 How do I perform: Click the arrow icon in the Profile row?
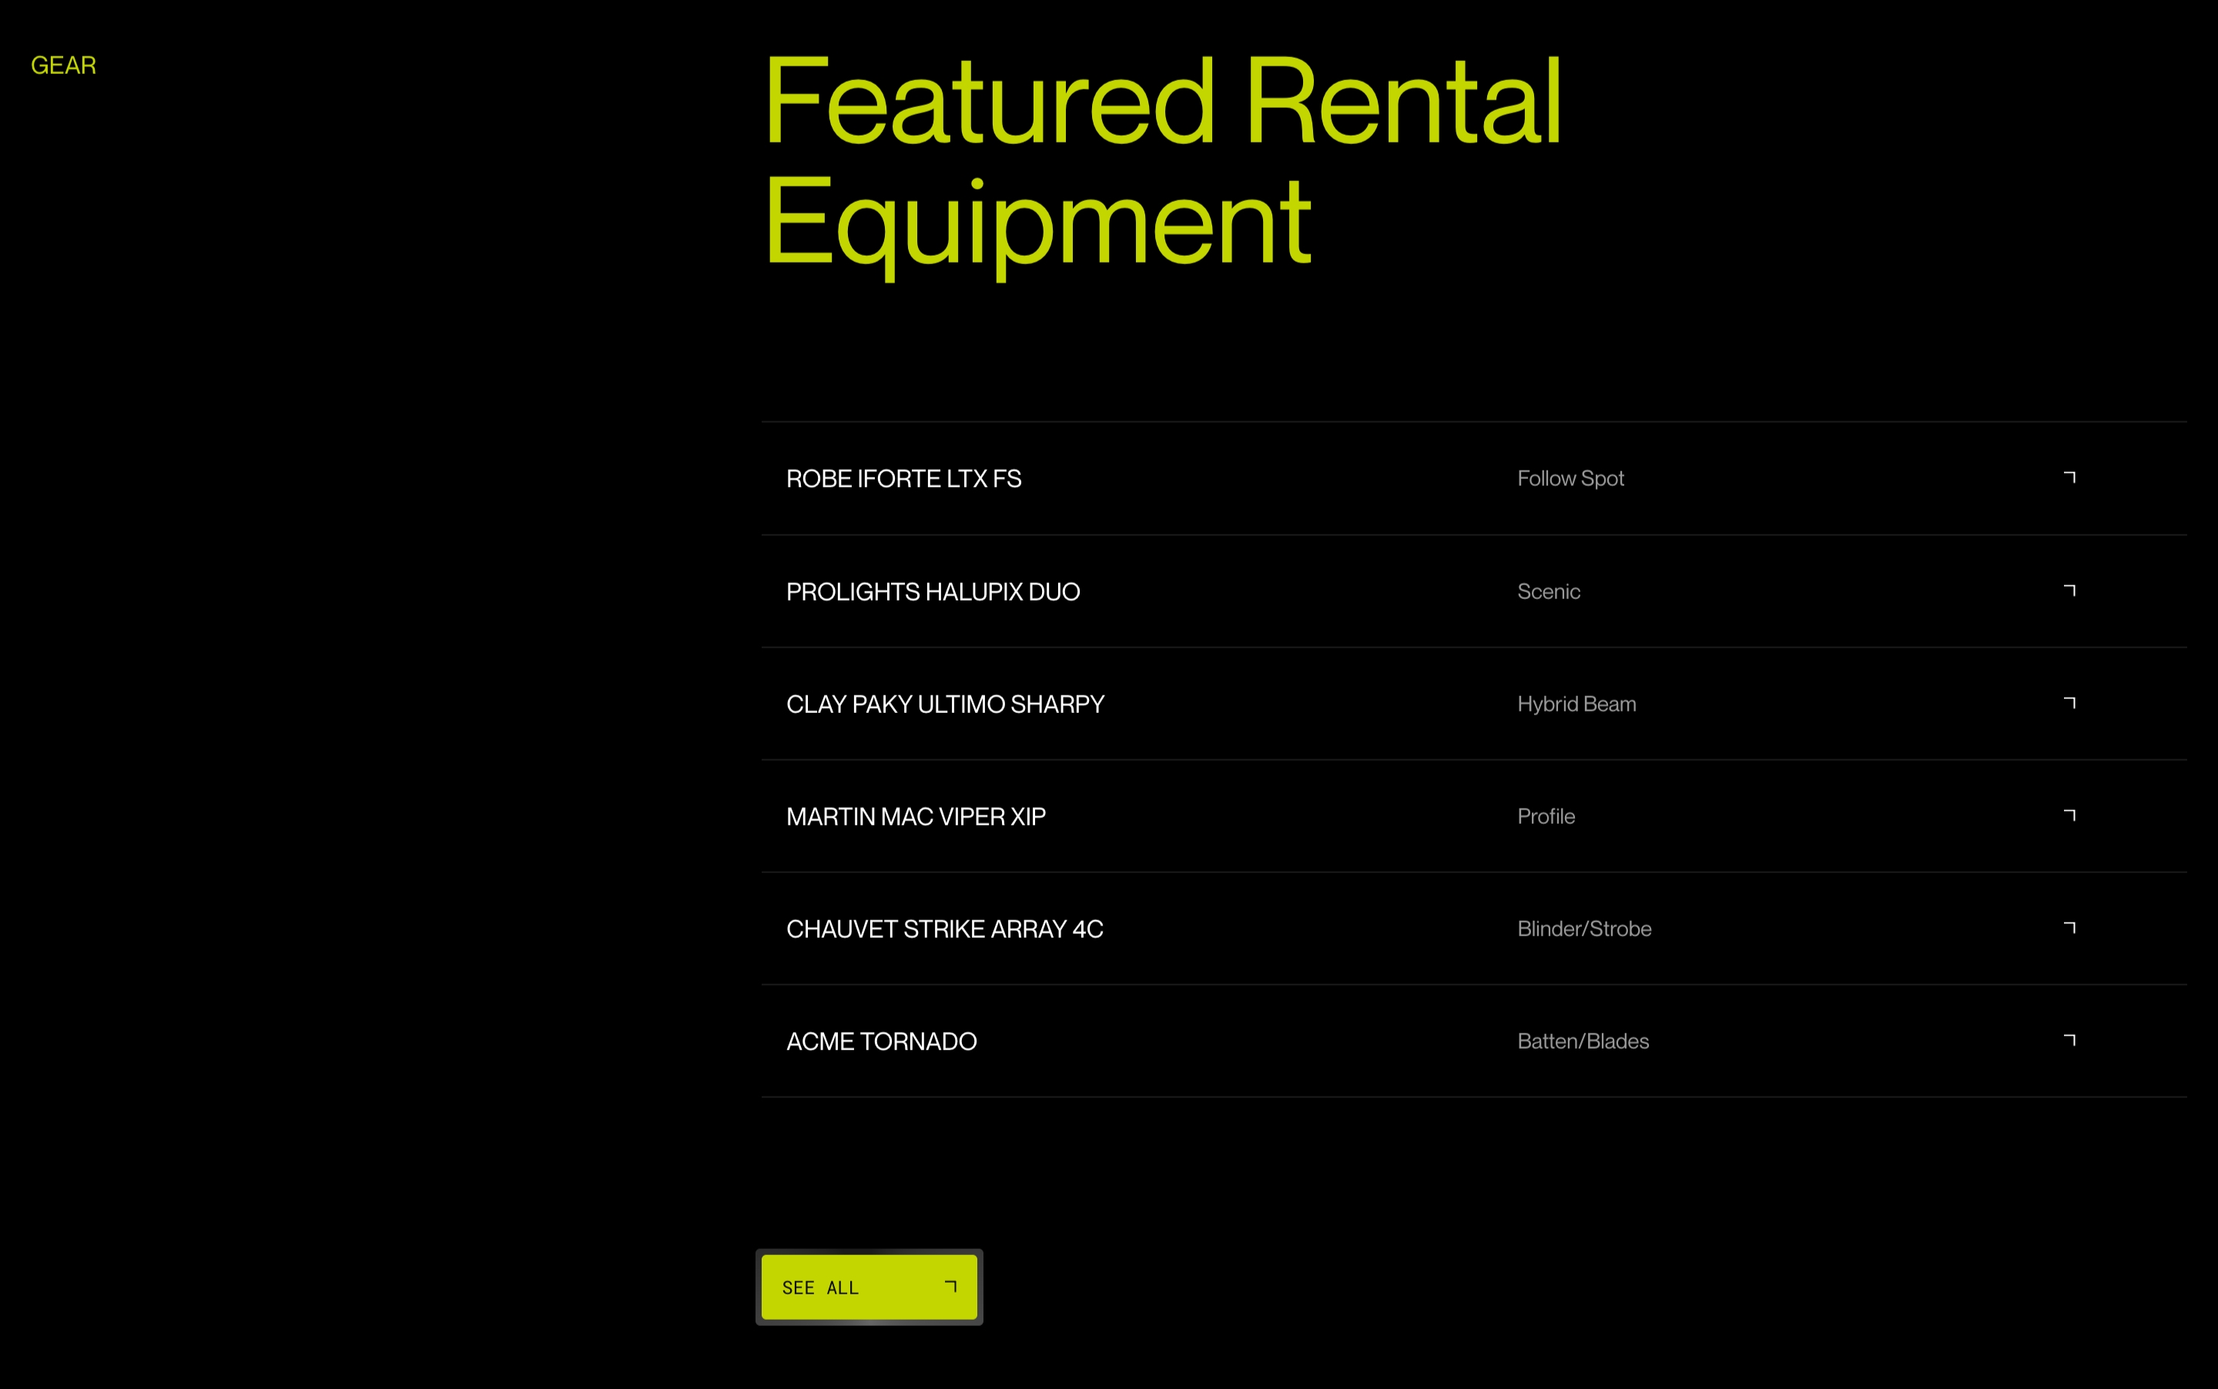(x=2069, y=815)
